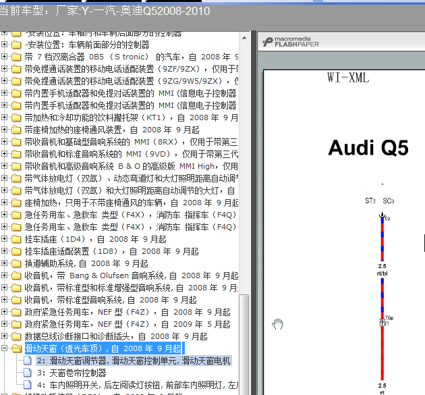425x395 pixels.
Task: Click document icon of 3: 天窗卷帘控制器
Action: (x=28, y=373)
